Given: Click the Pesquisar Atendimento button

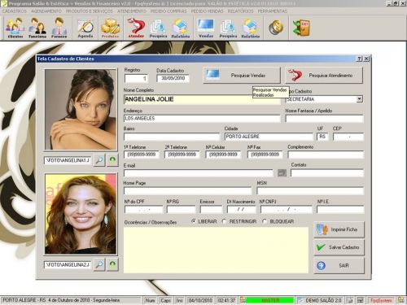Looking at the screenshot, I should [324, 75].
